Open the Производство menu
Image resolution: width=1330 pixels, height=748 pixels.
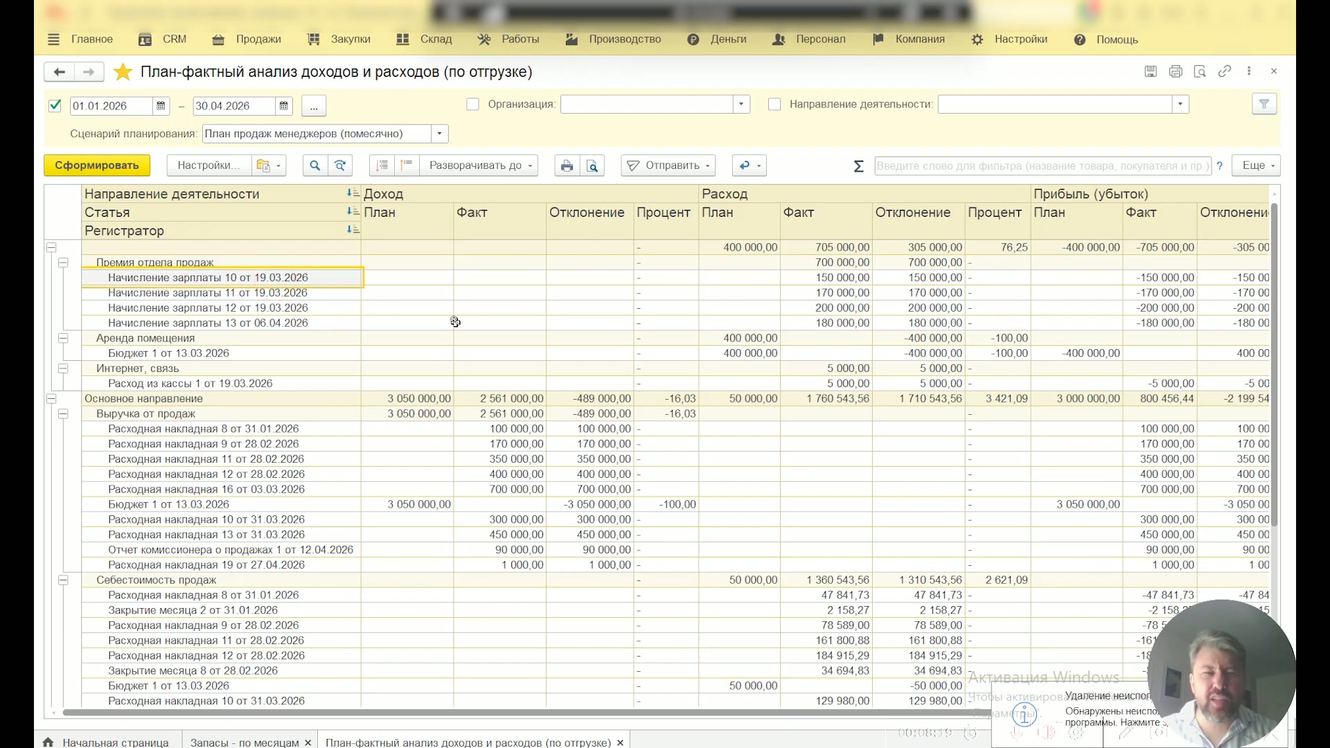click(x=613, y=39)
